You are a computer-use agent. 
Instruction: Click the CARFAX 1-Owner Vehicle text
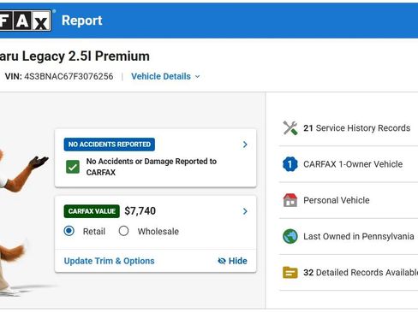click(353, 164)
